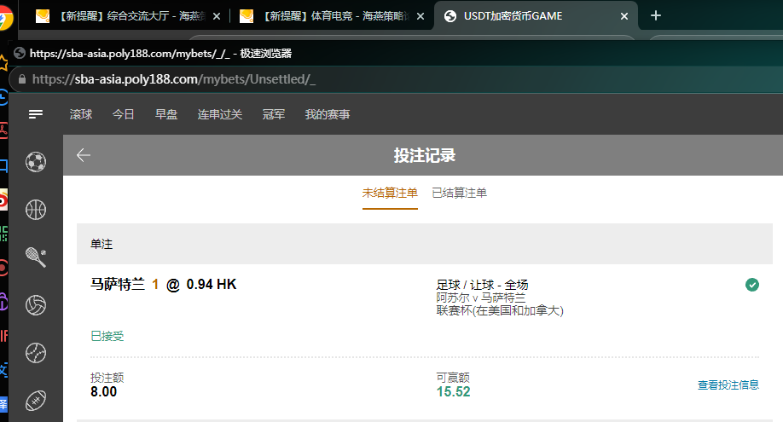Open a new browser tab
783x422 pixels.
pos(656,15)
